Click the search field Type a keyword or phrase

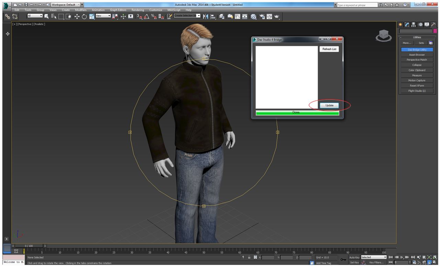coord(357,5)
